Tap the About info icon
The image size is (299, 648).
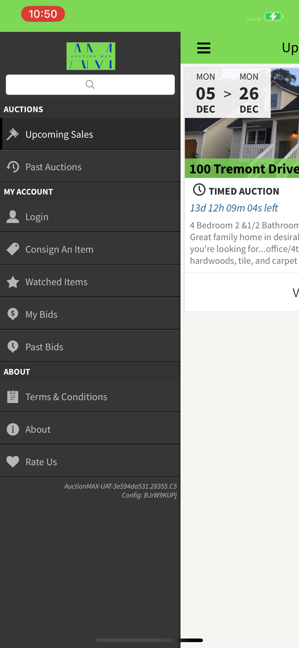[x=13, y=429]
